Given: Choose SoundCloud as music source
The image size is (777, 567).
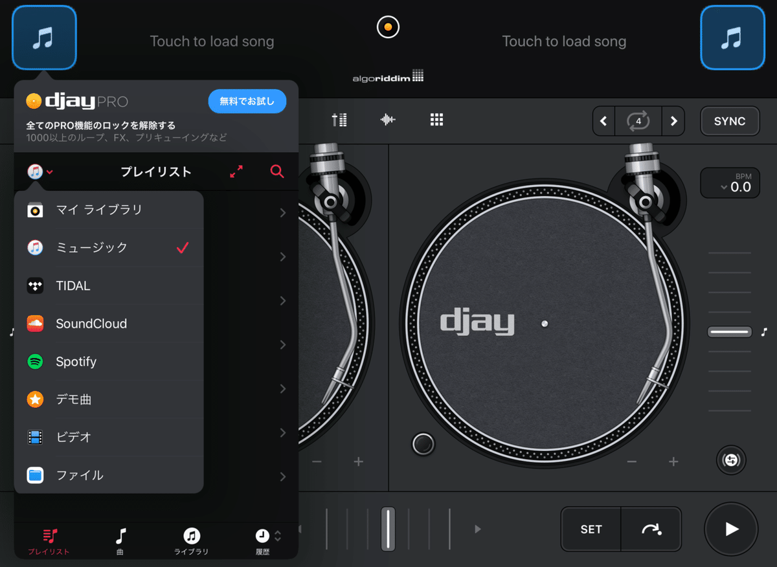Looking at the screenshot, I should pyautogui.click(x=109, y=324).
